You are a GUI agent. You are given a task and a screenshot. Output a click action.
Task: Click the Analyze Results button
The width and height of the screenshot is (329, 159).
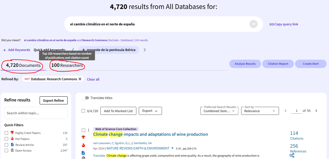(x=245, y=64)
